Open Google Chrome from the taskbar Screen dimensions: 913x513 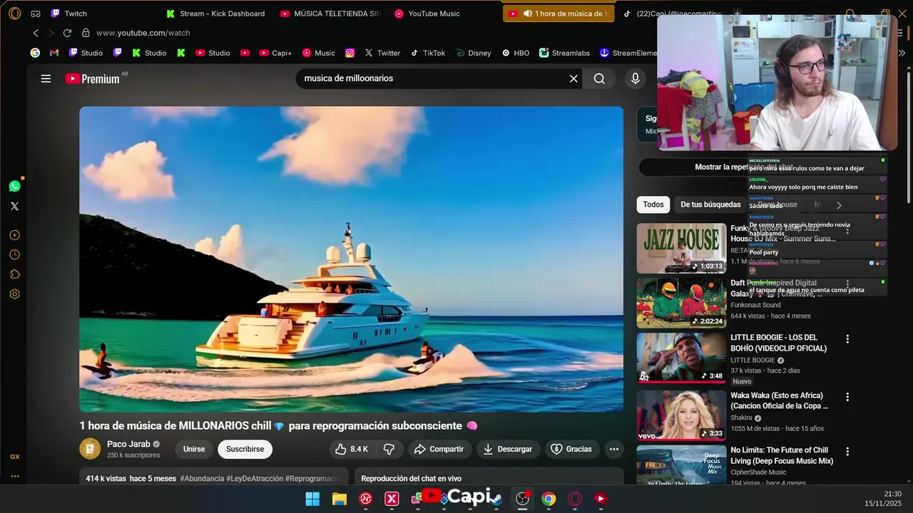point(549,499)
